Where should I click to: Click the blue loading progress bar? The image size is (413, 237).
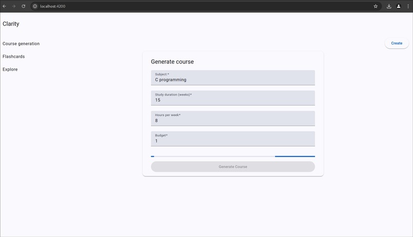tap(233, 157)
